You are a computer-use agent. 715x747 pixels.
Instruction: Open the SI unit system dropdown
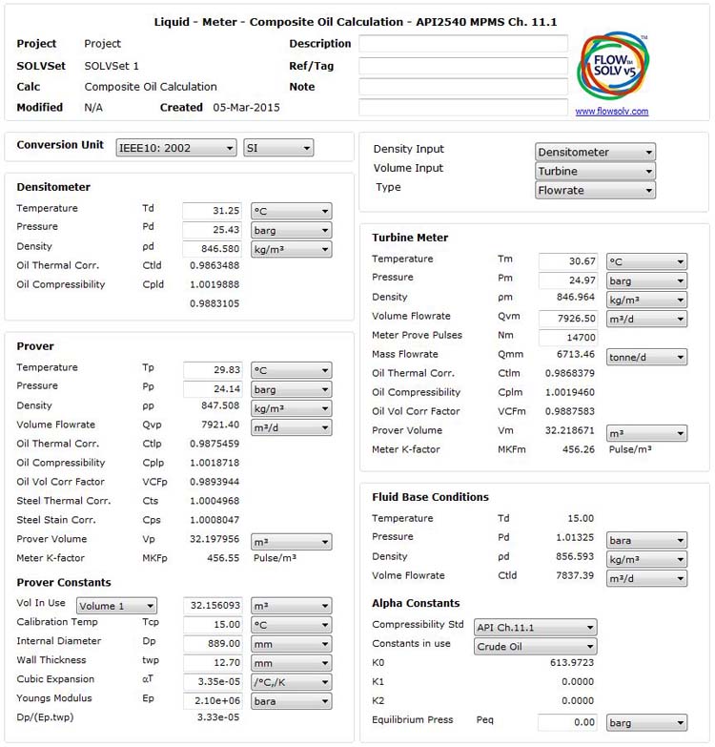(x=278, y=148)
